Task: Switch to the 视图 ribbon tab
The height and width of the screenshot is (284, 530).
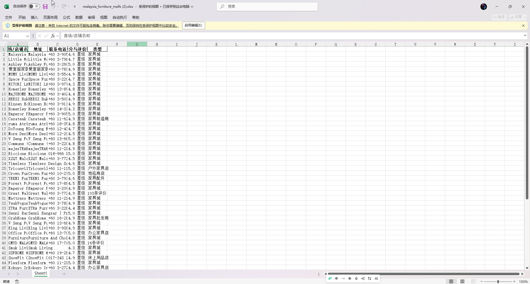Action: click(104, 17)
